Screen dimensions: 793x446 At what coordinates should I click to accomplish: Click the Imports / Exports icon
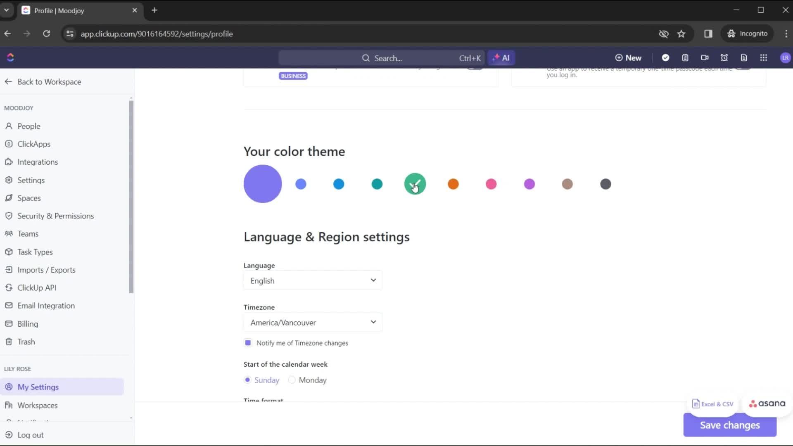[x=8, y=270]
